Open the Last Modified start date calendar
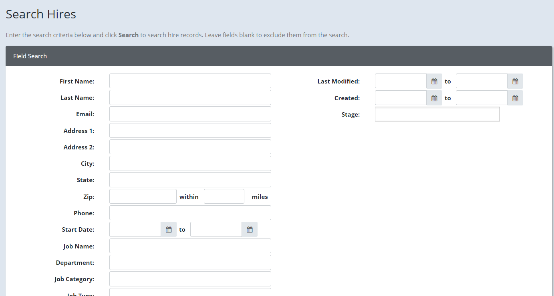 pyautogui.click(x=434, y=81)
